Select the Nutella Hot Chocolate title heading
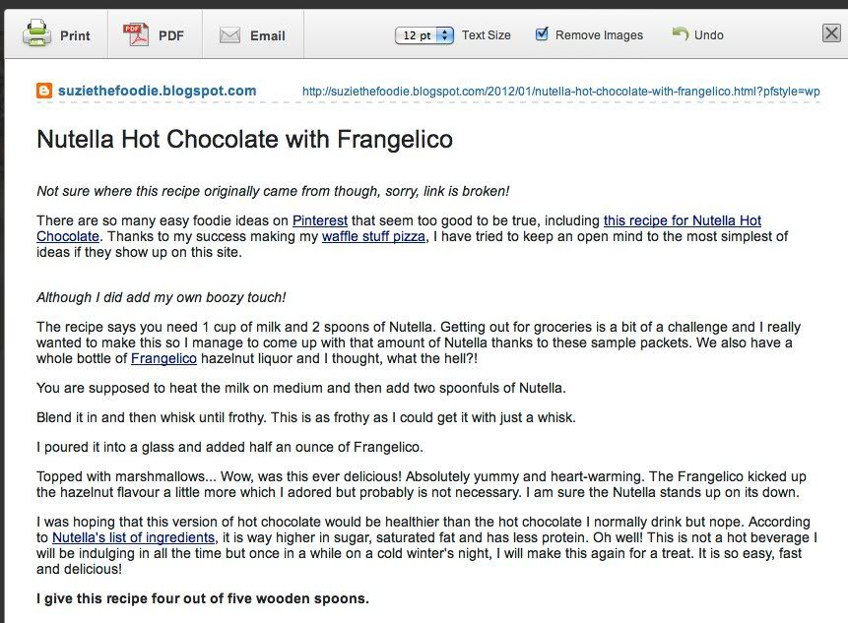Image resolution: width=848 pixels, height=623 pixels. 244,139
